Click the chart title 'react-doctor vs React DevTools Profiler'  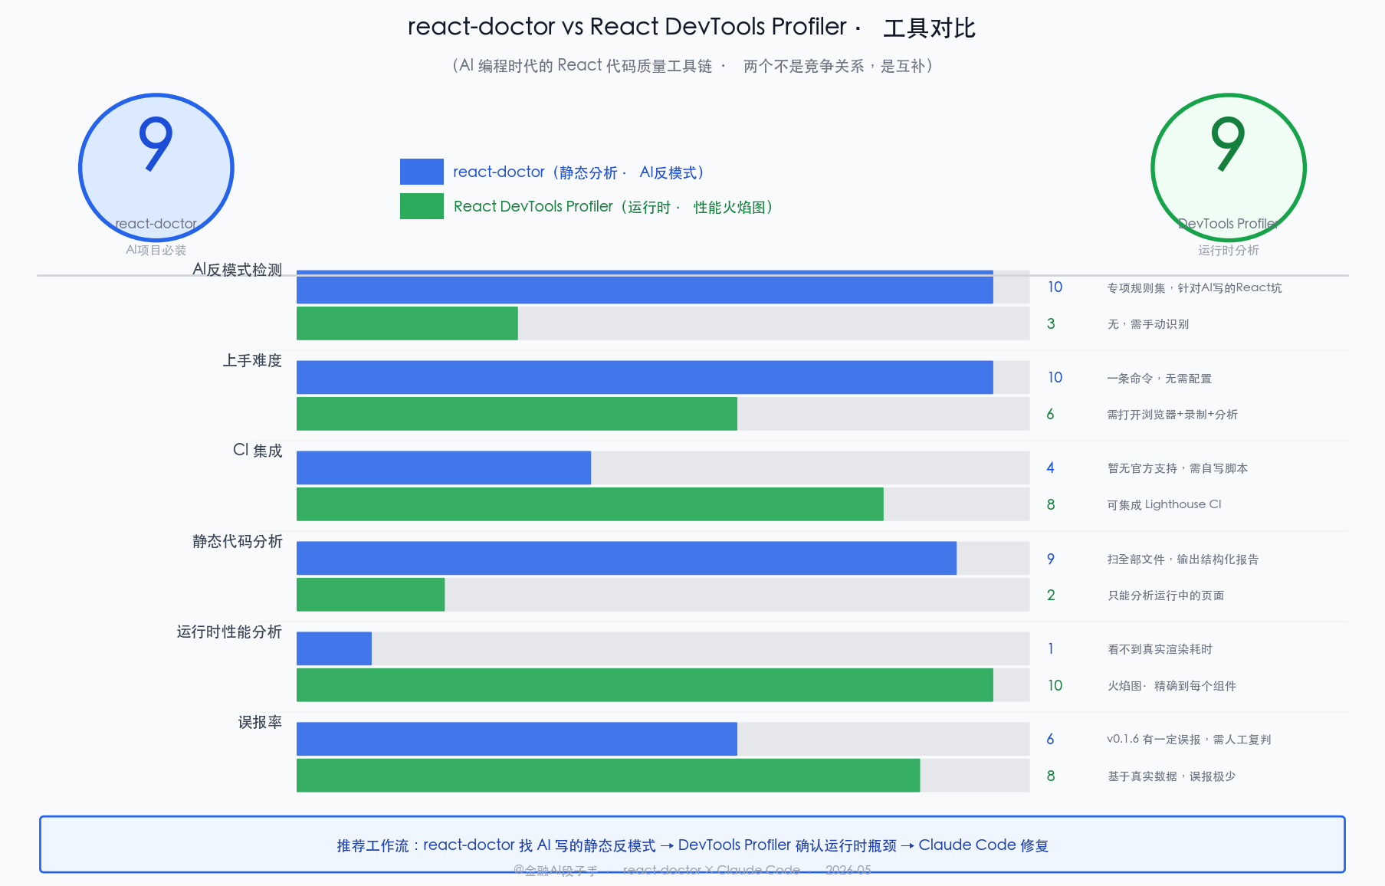(x=691, y=28)
